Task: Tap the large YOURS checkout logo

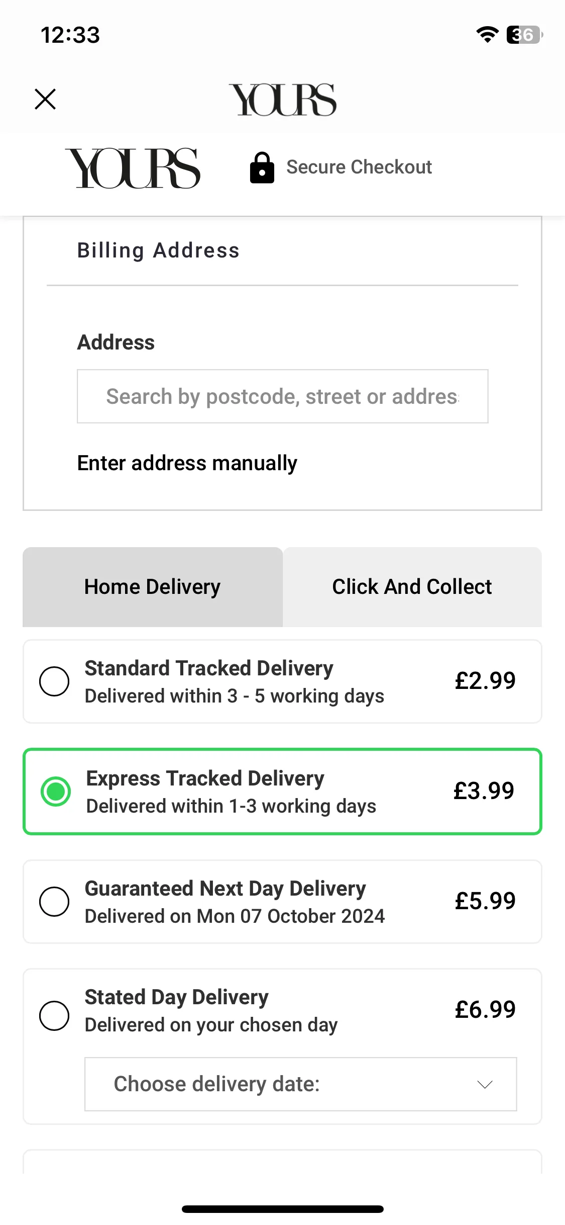Action: [133, 168]
